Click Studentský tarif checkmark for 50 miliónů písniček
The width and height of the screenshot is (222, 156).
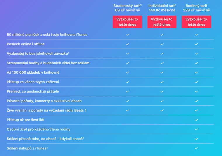pyautogui.click(x=127, y=35)
